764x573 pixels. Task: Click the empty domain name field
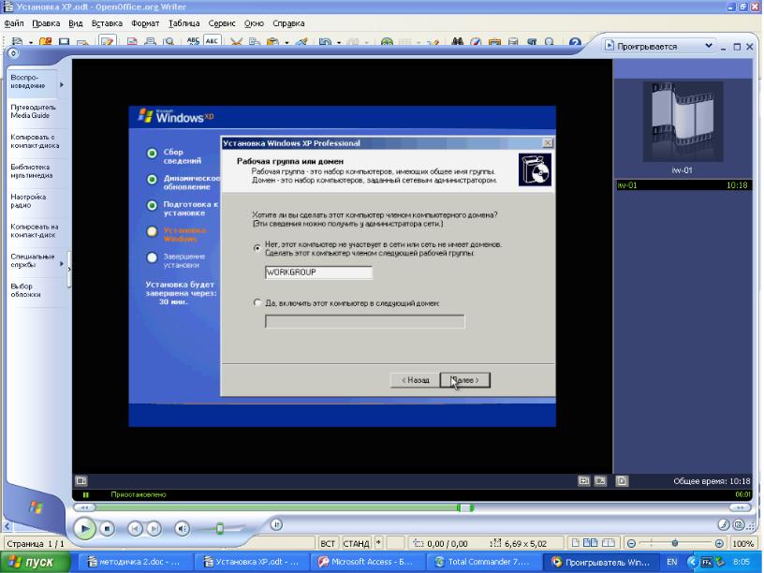(x=365, y=321)
